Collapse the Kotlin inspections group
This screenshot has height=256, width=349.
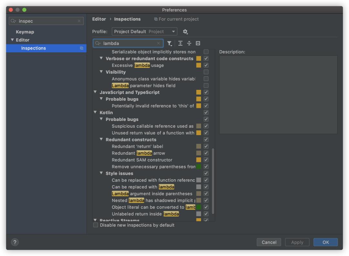[95, 112]
